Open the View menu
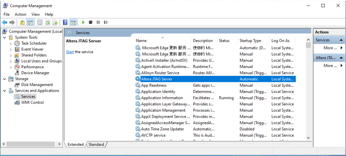Screen dimensions: 346x156 (35, 14)
